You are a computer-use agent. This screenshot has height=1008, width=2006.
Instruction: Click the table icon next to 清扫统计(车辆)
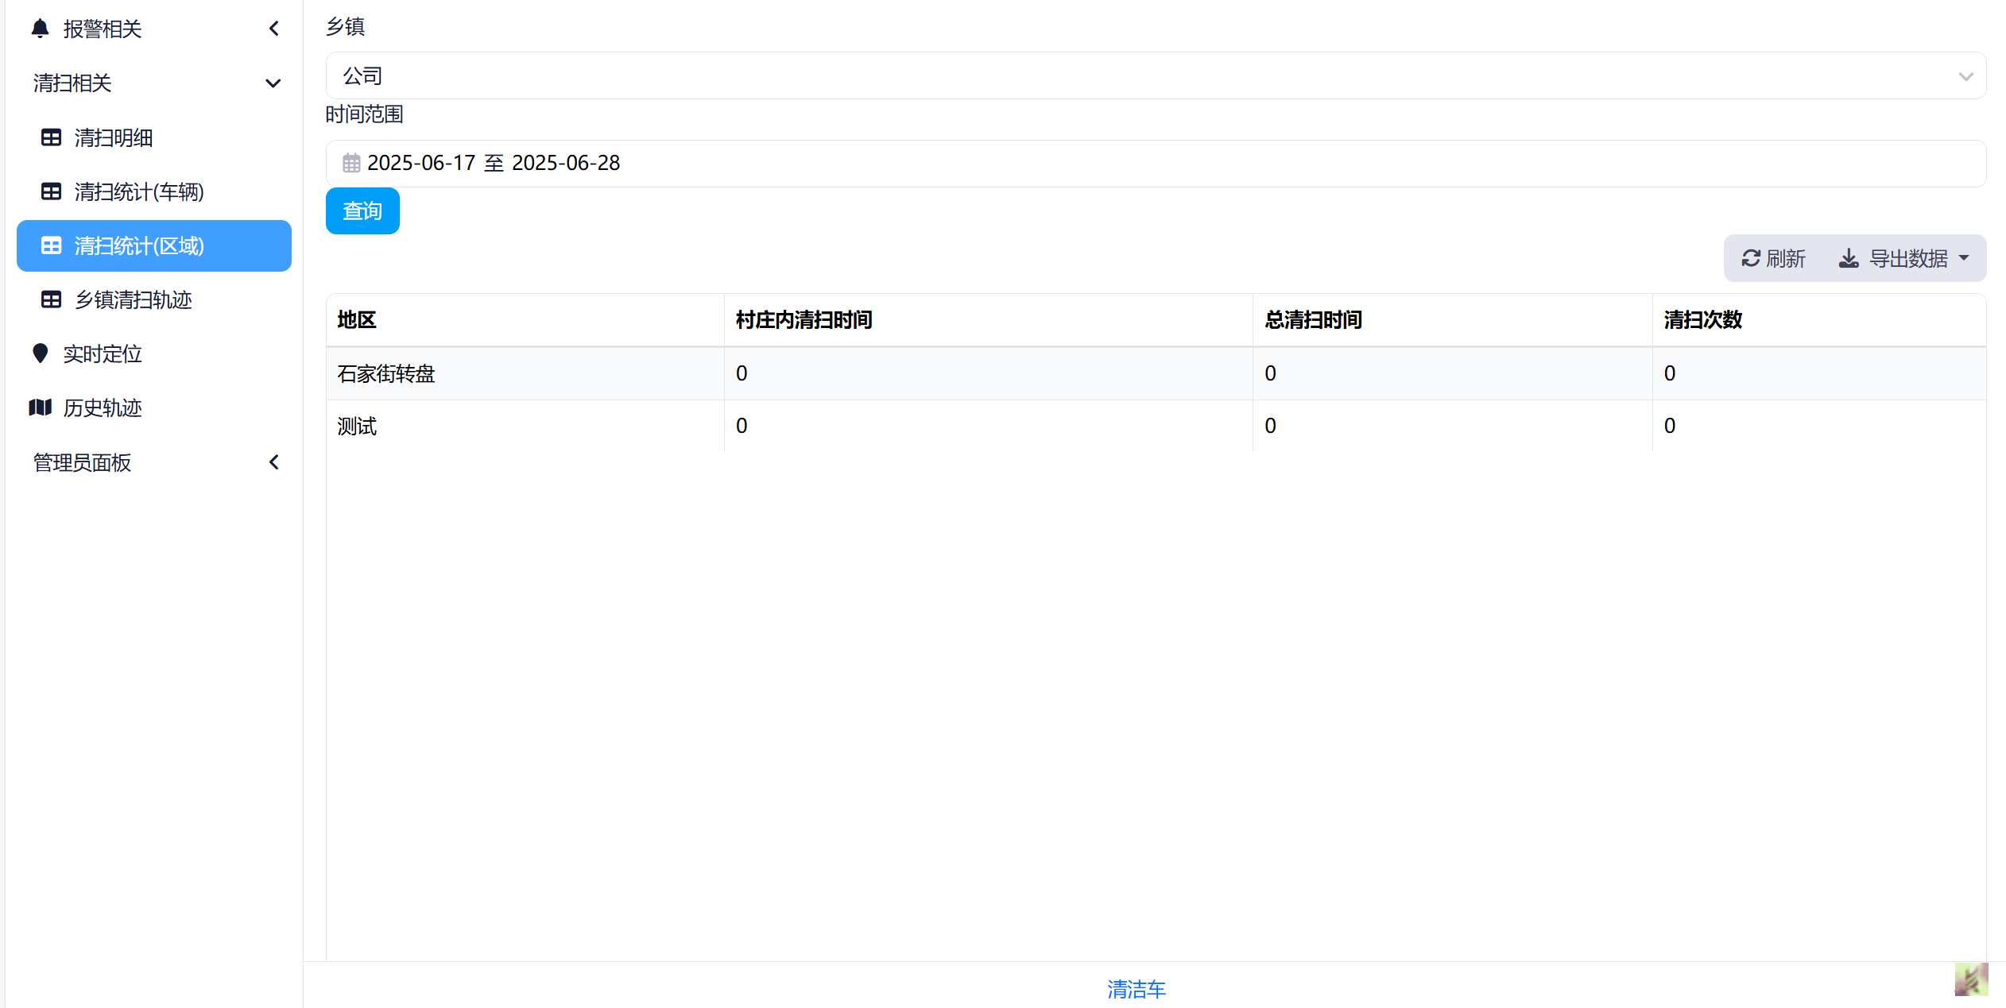pyautogui.click(x=51, y=191)
